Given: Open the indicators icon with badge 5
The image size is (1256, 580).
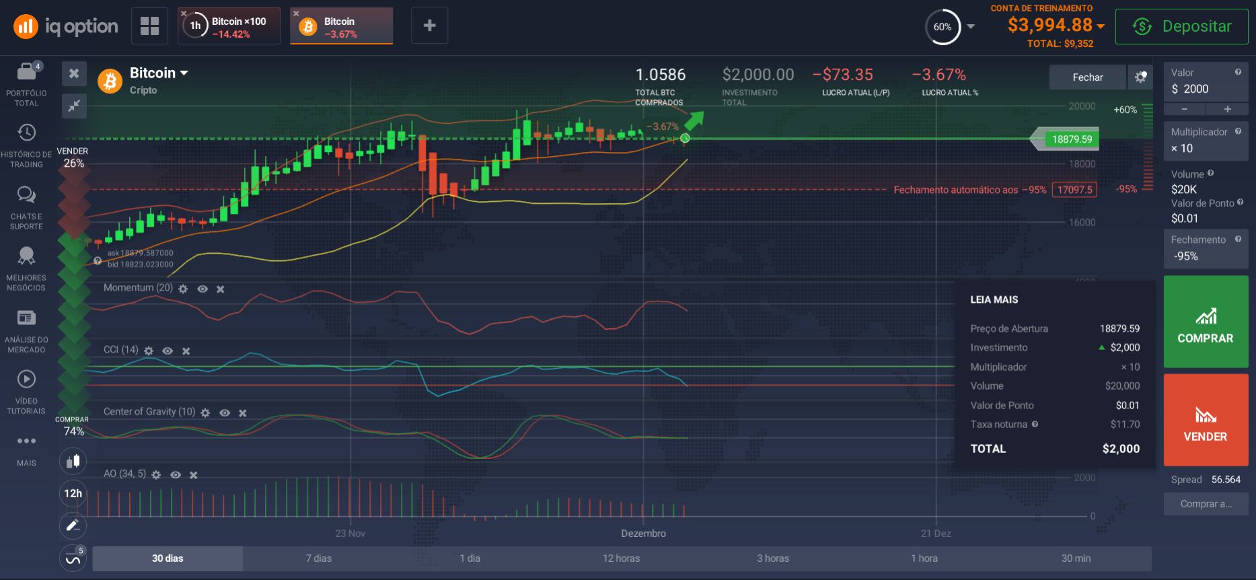Looking at the screenshot, I should 73,558.
